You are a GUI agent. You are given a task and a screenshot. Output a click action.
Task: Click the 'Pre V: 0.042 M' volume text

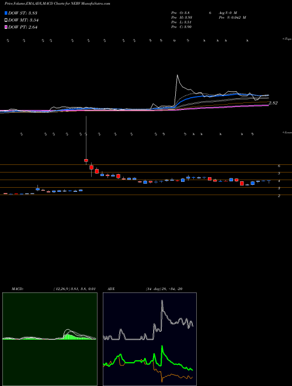tap(232, 18)
